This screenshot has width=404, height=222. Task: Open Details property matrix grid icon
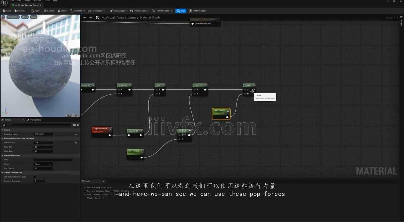74,125
